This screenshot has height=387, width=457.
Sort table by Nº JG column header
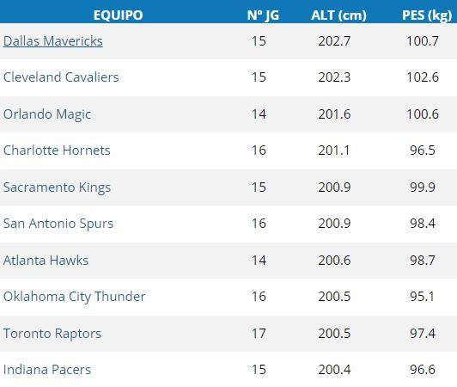pos(263,15)
